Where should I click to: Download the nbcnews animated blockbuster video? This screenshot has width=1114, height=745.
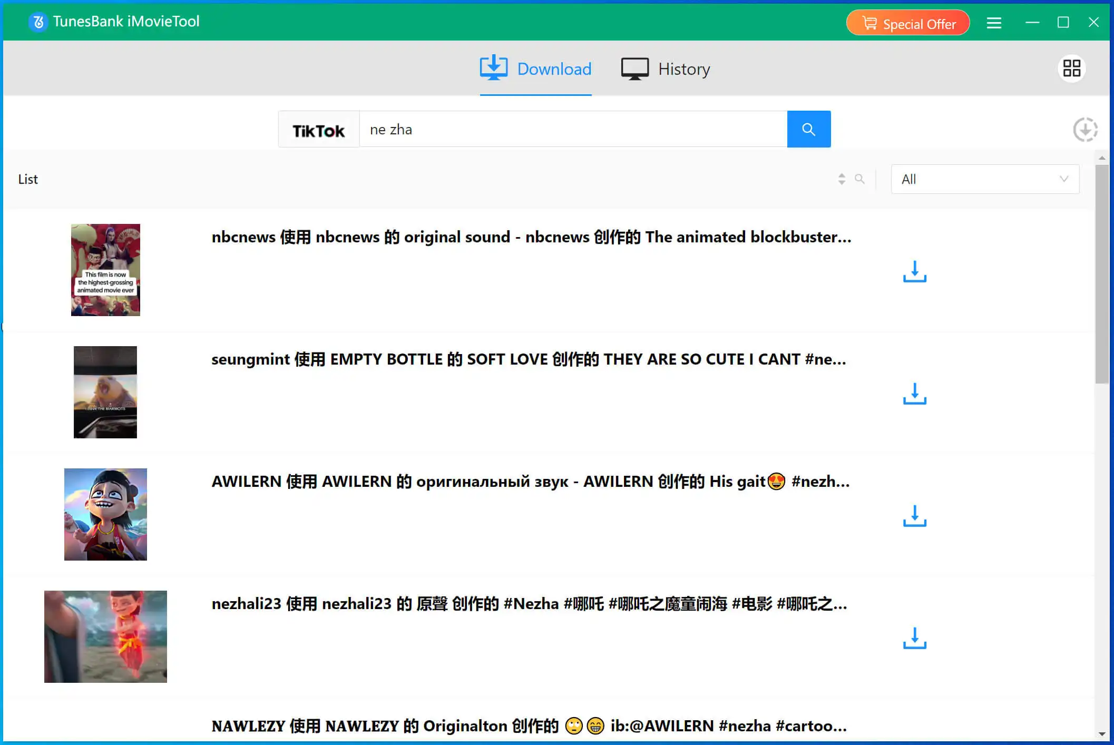pyautogui.click(x=915, y=271)
